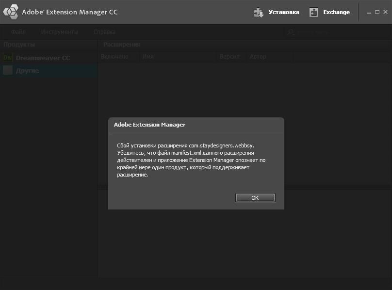Close the Extension Manager window

tap(386, 12)
